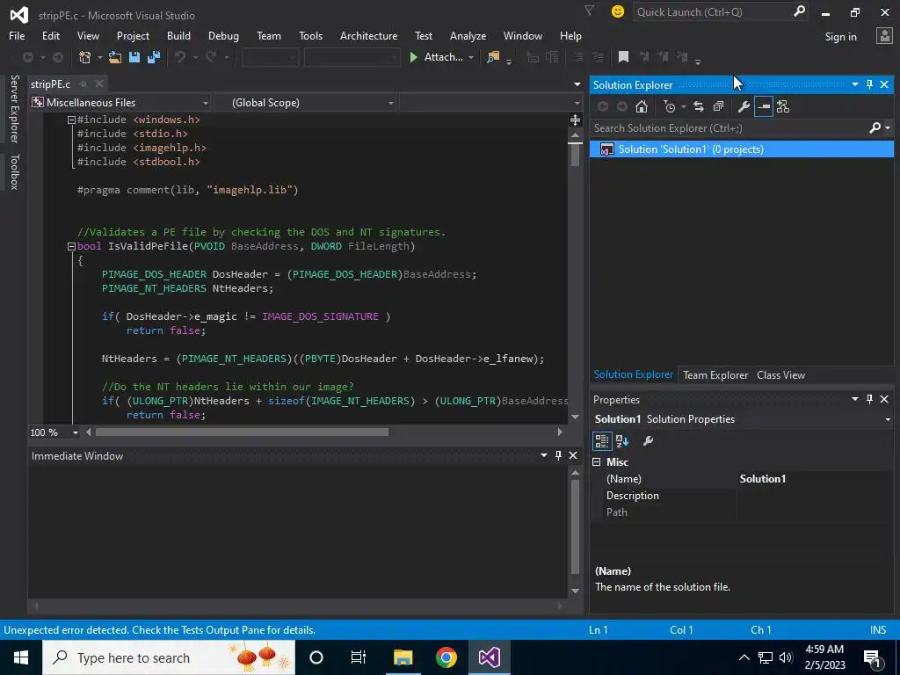Open the Debug menu
The width and height of the screenshot is (900, 675).
223,35
